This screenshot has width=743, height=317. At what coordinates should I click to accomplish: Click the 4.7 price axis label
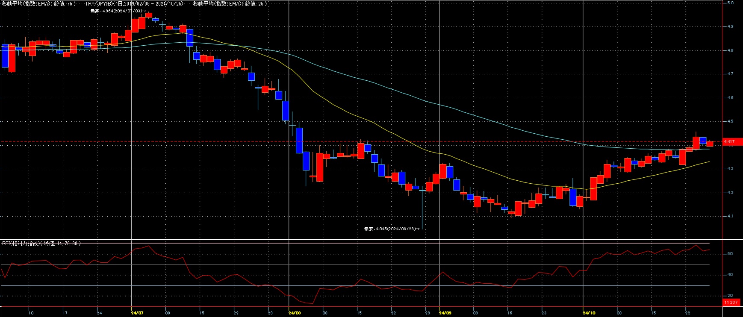tap(730, 74)
